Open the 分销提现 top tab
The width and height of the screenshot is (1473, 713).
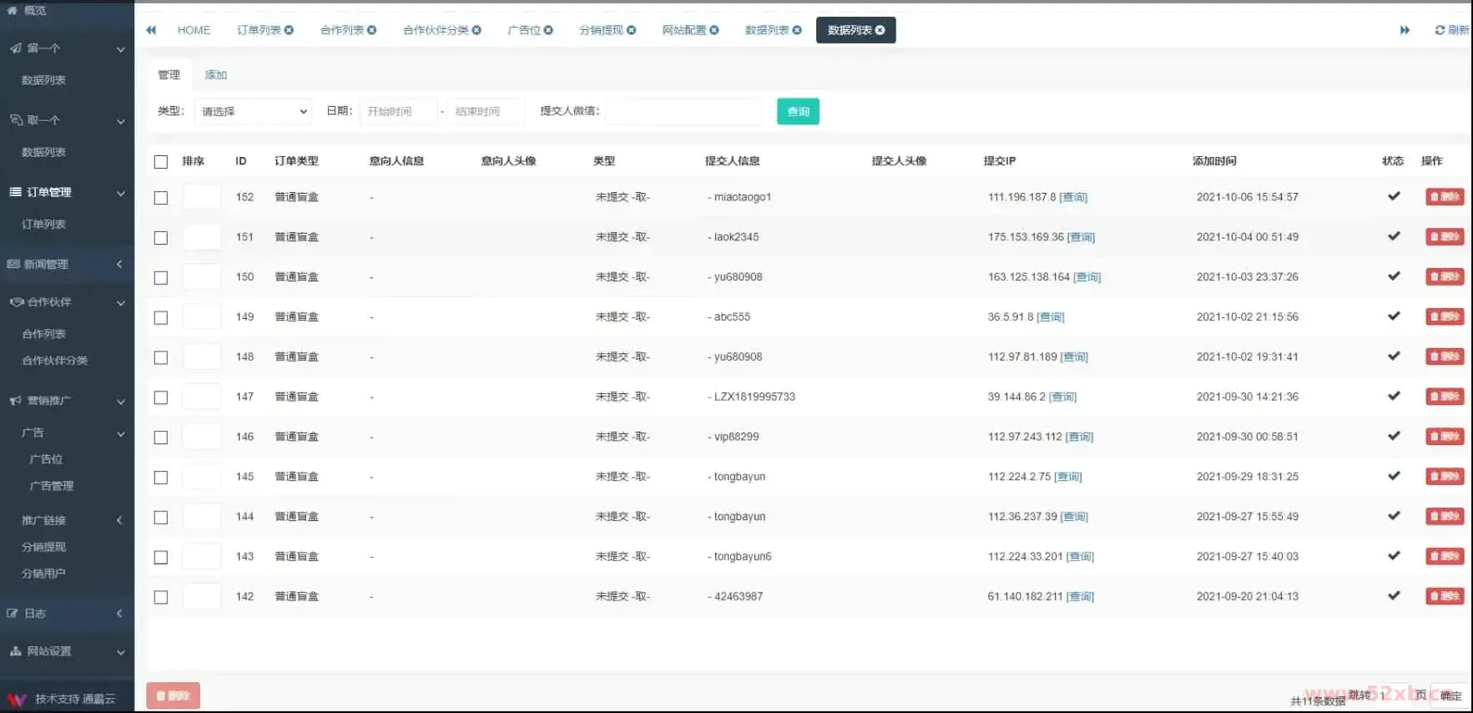point(601,30)
